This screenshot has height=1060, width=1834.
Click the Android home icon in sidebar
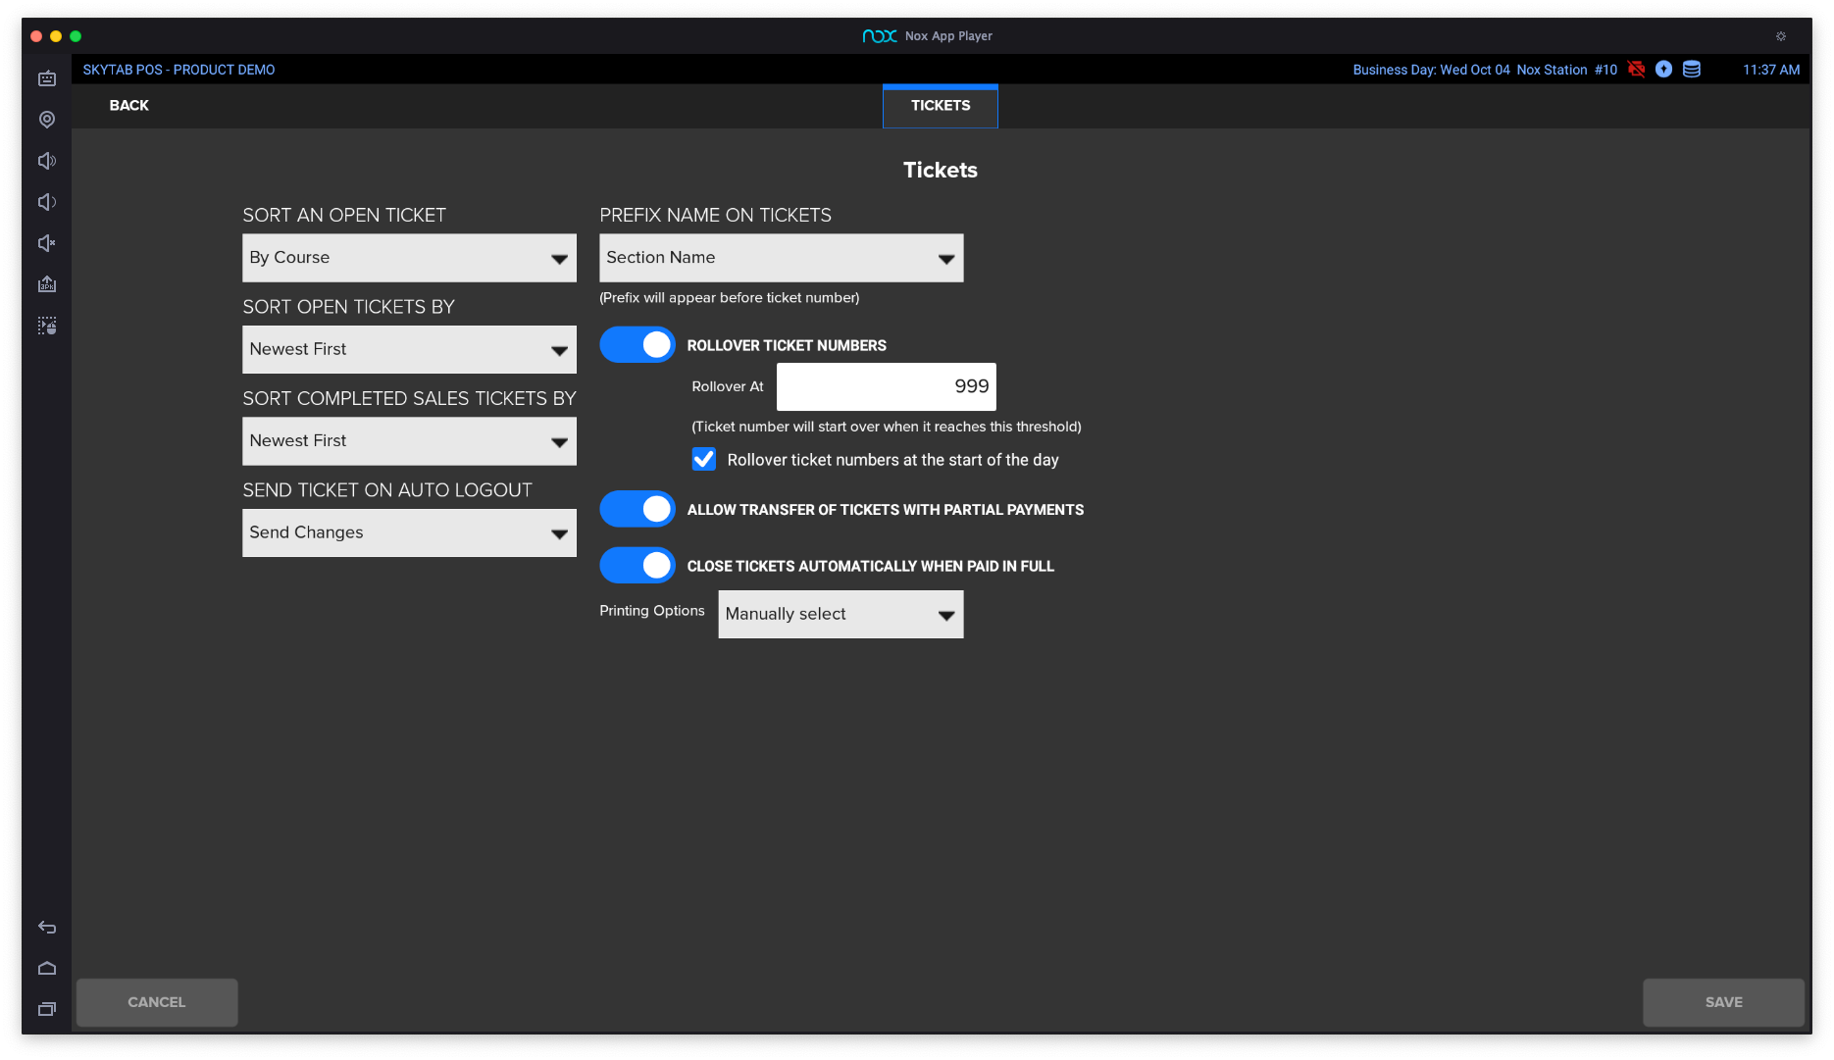point(47,968)
